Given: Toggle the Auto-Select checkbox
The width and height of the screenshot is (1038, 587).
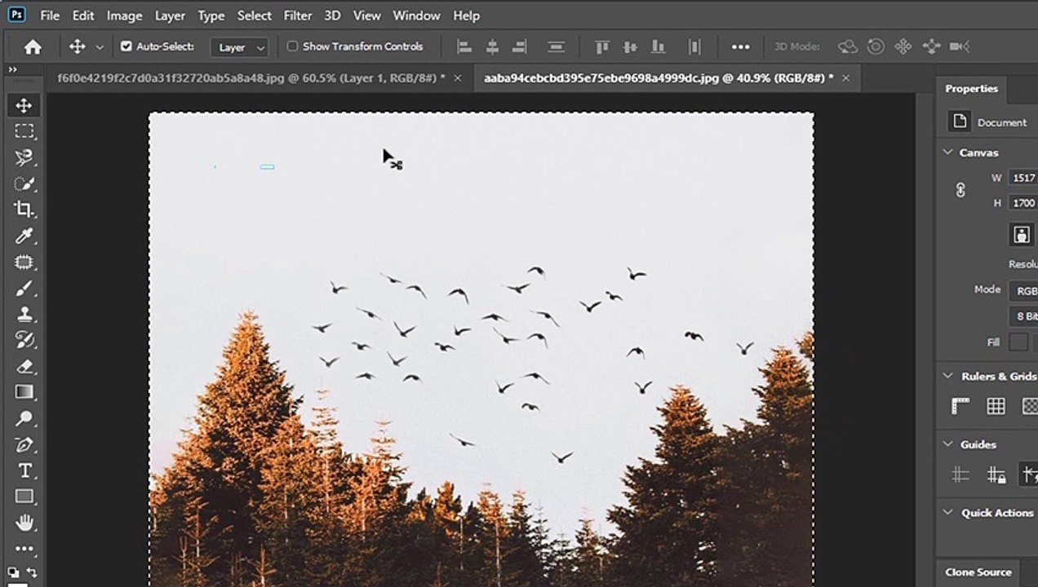Looking at the screenshot, I should tap(126, 46).
